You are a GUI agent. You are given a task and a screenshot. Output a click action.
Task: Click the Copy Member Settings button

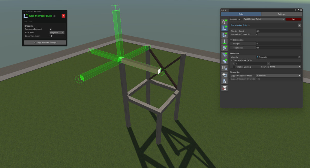45,42
